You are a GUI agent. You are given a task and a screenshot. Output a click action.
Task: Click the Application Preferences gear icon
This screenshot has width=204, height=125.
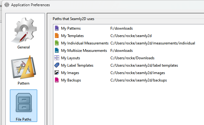(x=7, y=5)
